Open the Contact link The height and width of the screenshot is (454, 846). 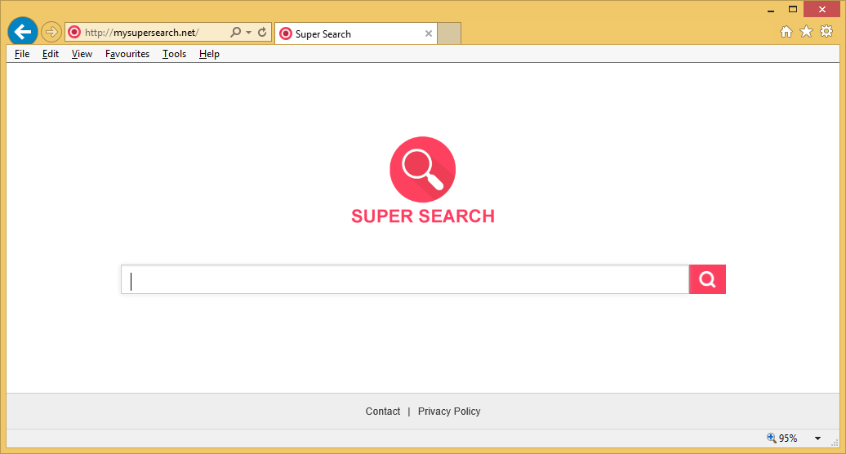coord(382,412)
